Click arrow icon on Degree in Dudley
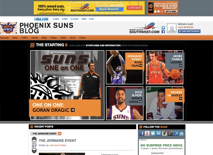Image resolution: width=213 pixels, height=155 pixels. click(181, 99)
